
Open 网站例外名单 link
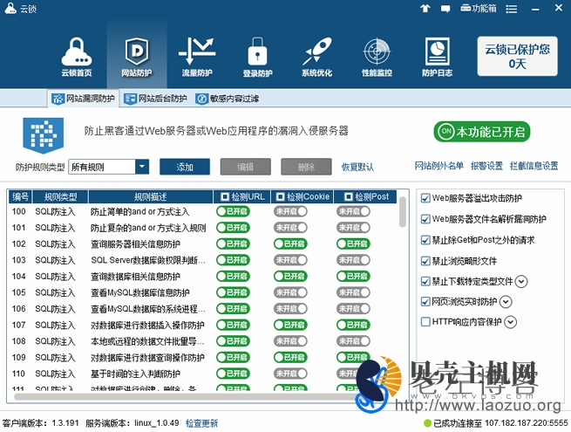438,166
